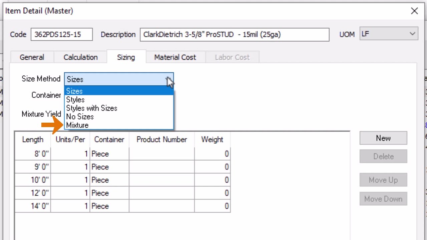Click the Weight cell for 10' 0"
Screen dimensions: 427x240
(212, 180)
